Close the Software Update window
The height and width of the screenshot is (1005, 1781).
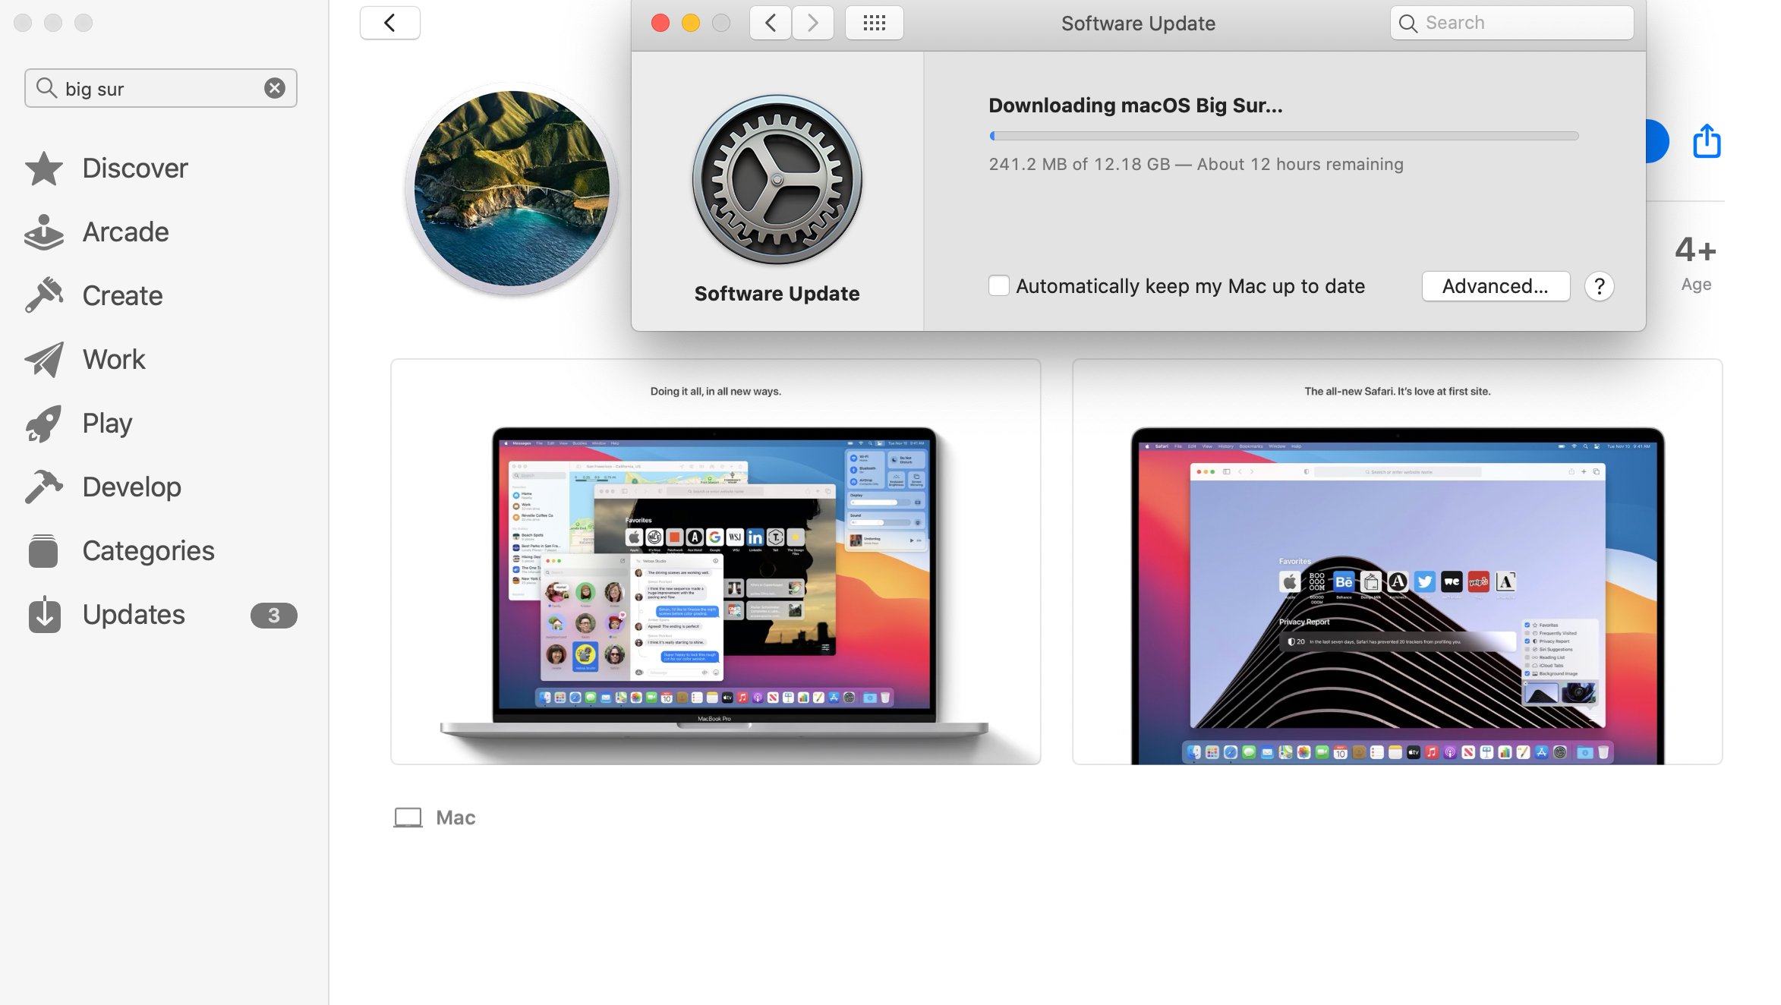coord(660,23)
